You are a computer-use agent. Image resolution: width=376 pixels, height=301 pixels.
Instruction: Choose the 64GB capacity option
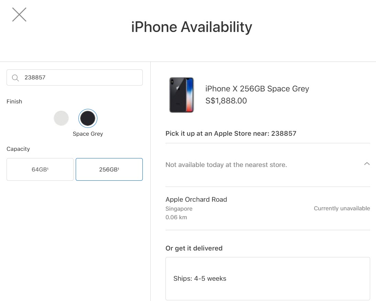tap(40, 169)
